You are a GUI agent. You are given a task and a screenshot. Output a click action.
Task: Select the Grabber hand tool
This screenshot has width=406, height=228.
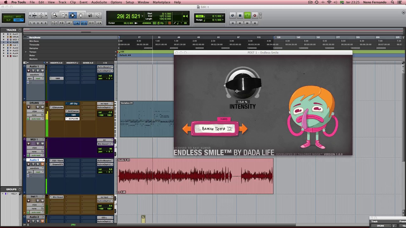coord(81,15)
